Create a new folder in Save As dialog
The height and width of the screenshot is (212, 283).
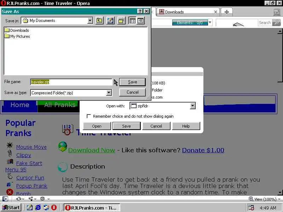[x=121, y=20]
